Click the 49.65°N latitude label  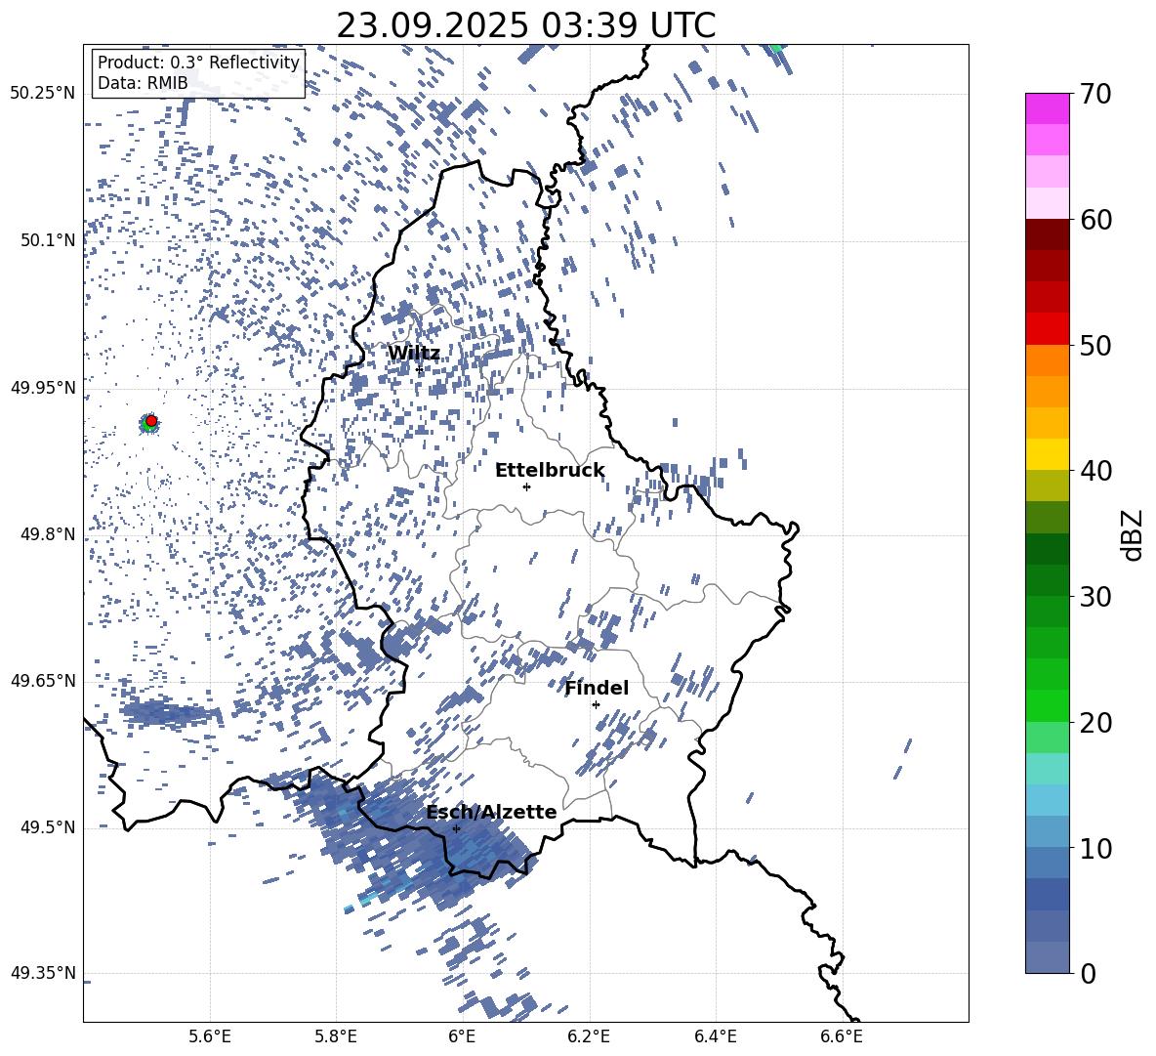[43, 681]
